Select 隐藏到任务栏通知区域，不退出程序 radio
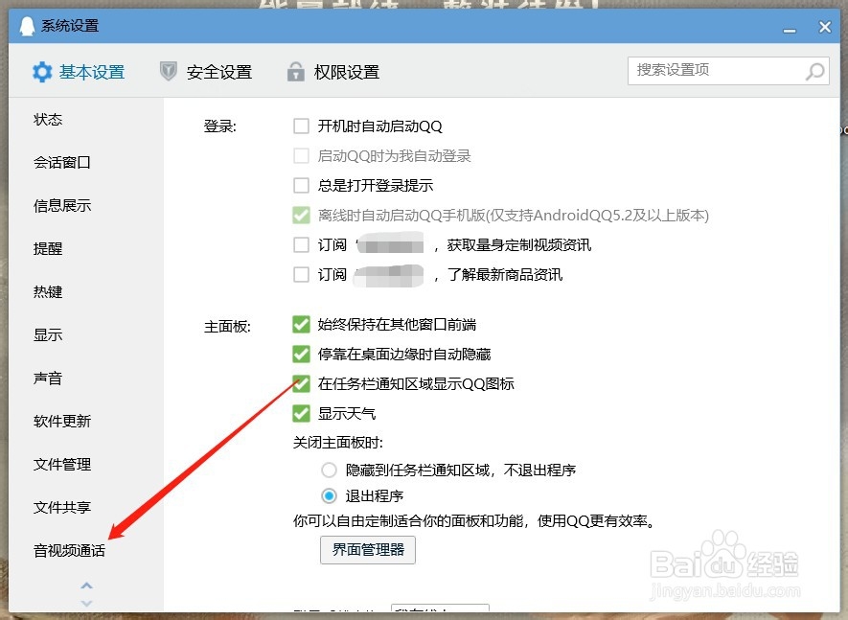Image resolution: width=848 pixels, height=620 pixels. pos(329,470)
